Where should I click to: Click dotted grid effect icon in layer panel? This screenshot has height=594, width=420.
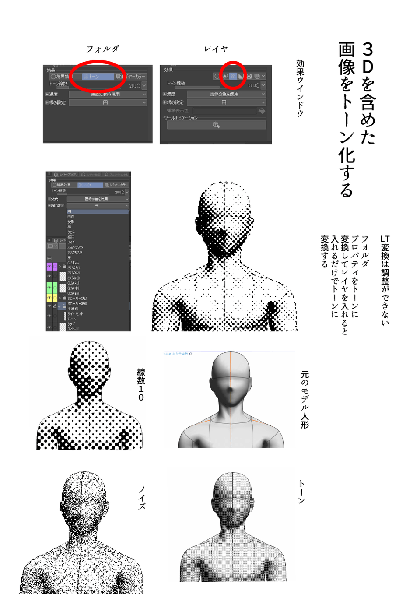pyautogui.click(x=249, y=76)
